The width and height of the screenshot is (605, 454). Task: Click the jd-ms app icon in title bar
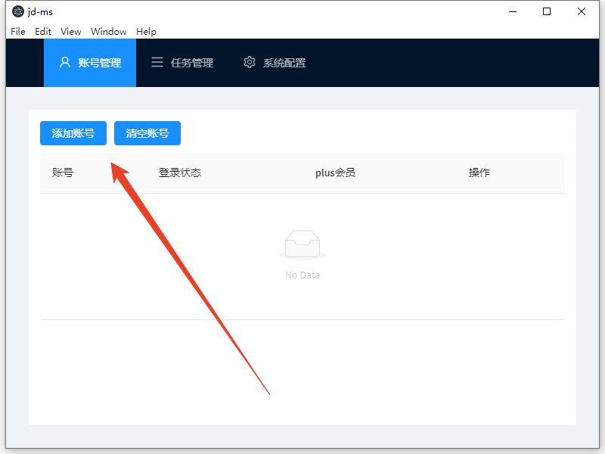(18, 11)
